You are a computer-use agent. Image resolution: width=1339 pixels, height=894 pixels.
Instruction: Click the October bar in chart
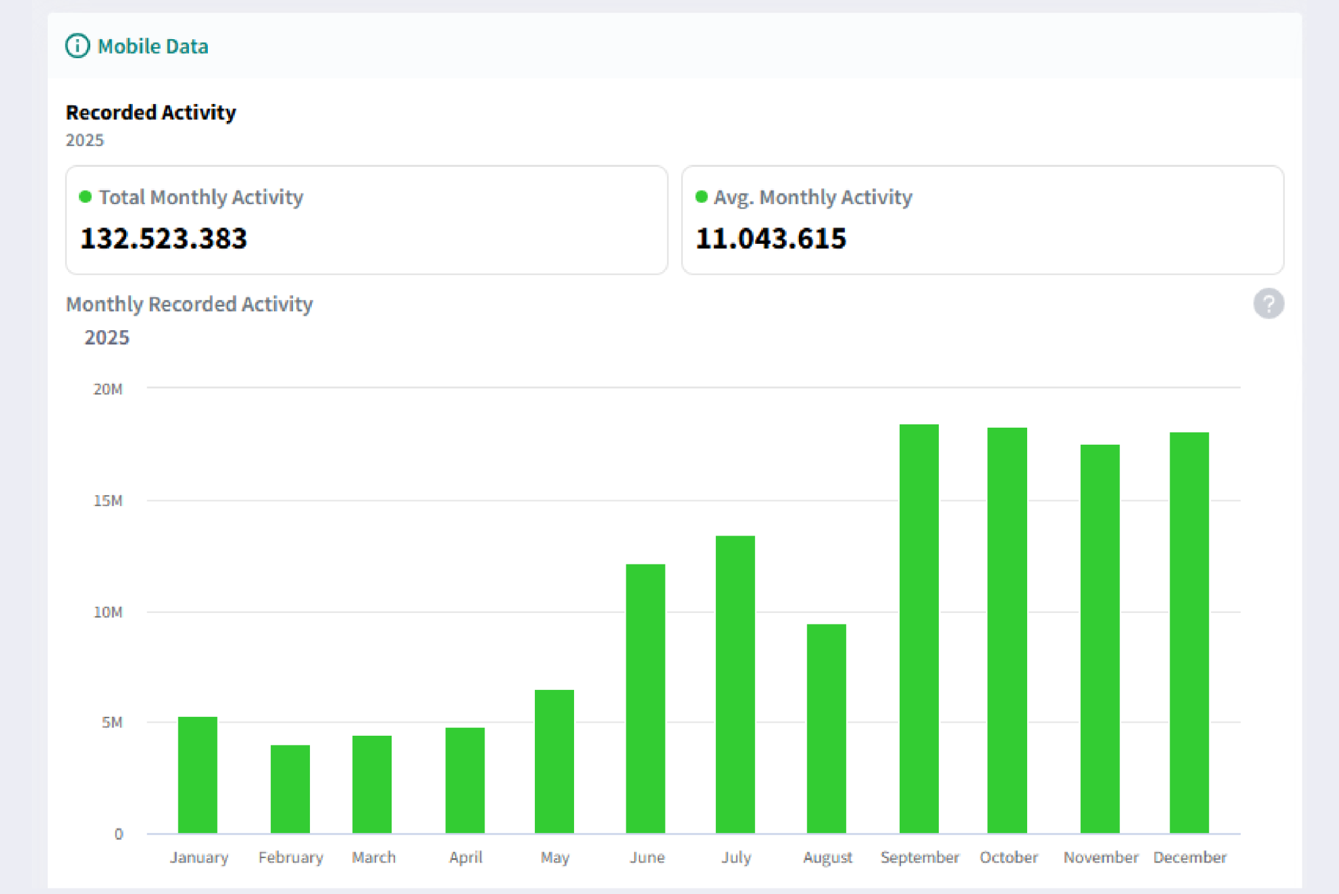click(1008, 630)
